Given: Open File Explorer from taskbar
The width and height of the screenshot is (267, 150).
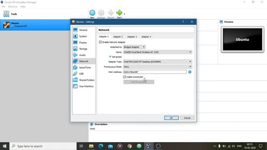Looking at the screenshot, I should tap(91, 146).
